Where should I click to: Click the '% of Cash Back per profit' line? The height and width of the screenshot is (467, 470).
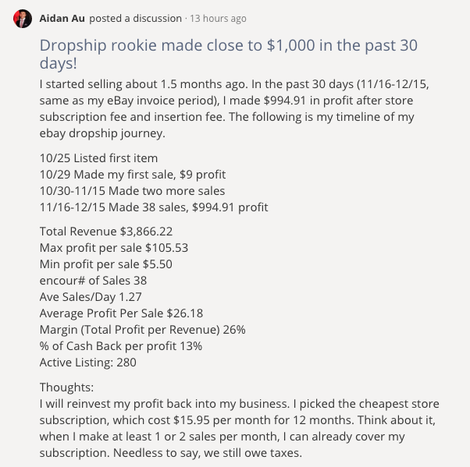(121, 346)
